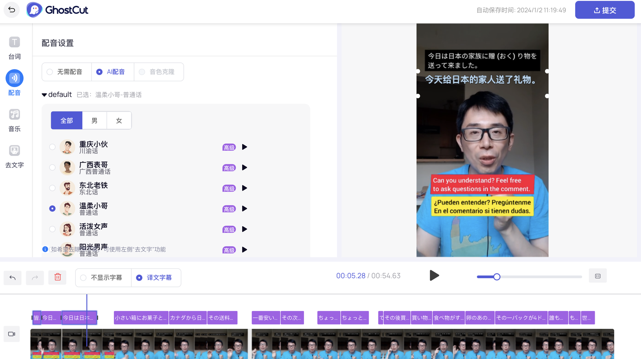Click the undo arrow button
Viewport: 641px width, 359px height.
[12, 278]
